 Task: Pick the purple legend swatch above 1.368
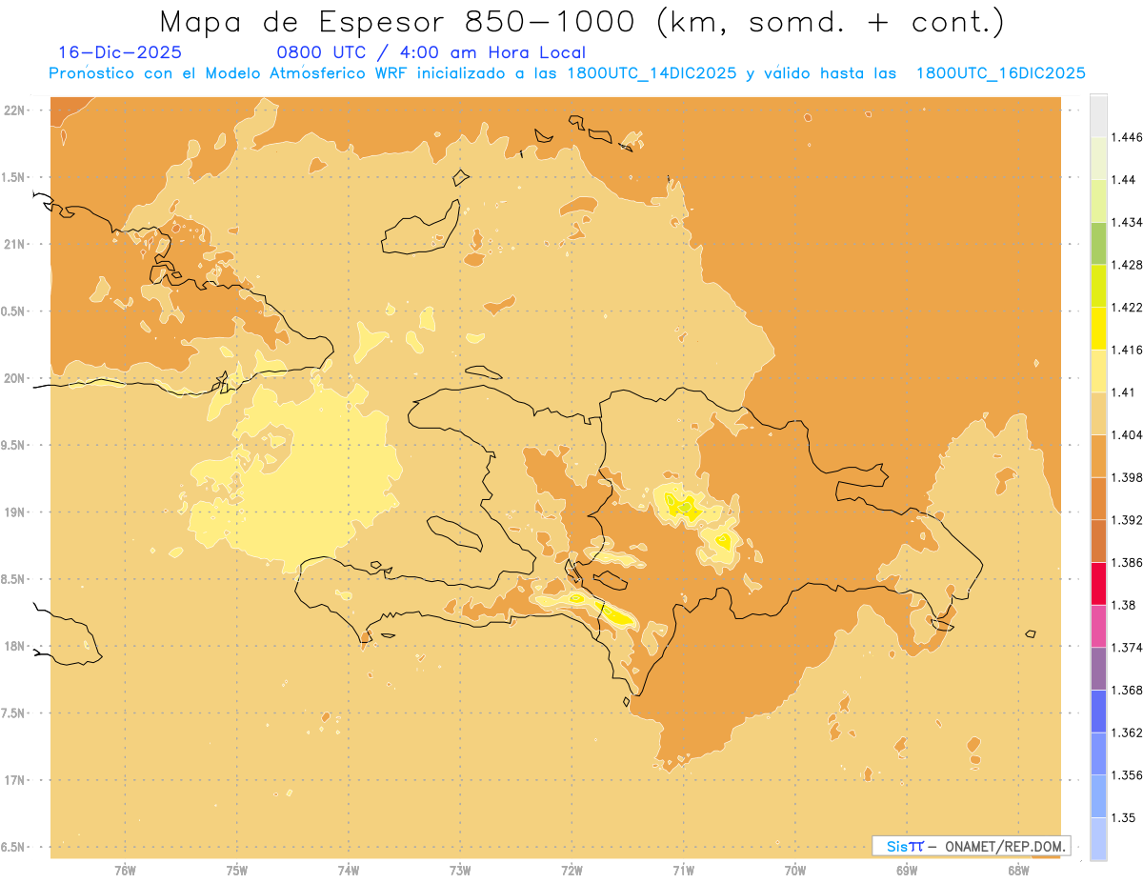[x=1098, y=668]
